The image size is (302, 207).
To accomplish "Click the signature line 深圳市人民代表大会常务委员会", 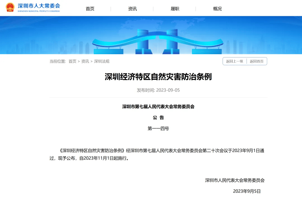I will [x=234, y=180].
